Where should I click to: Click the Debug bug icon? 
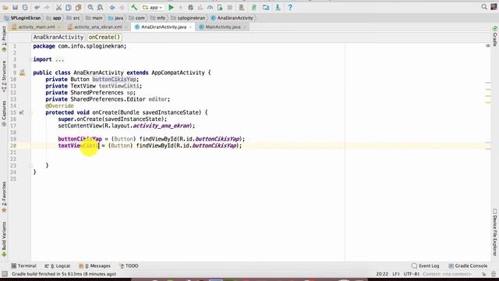point(190,7)
